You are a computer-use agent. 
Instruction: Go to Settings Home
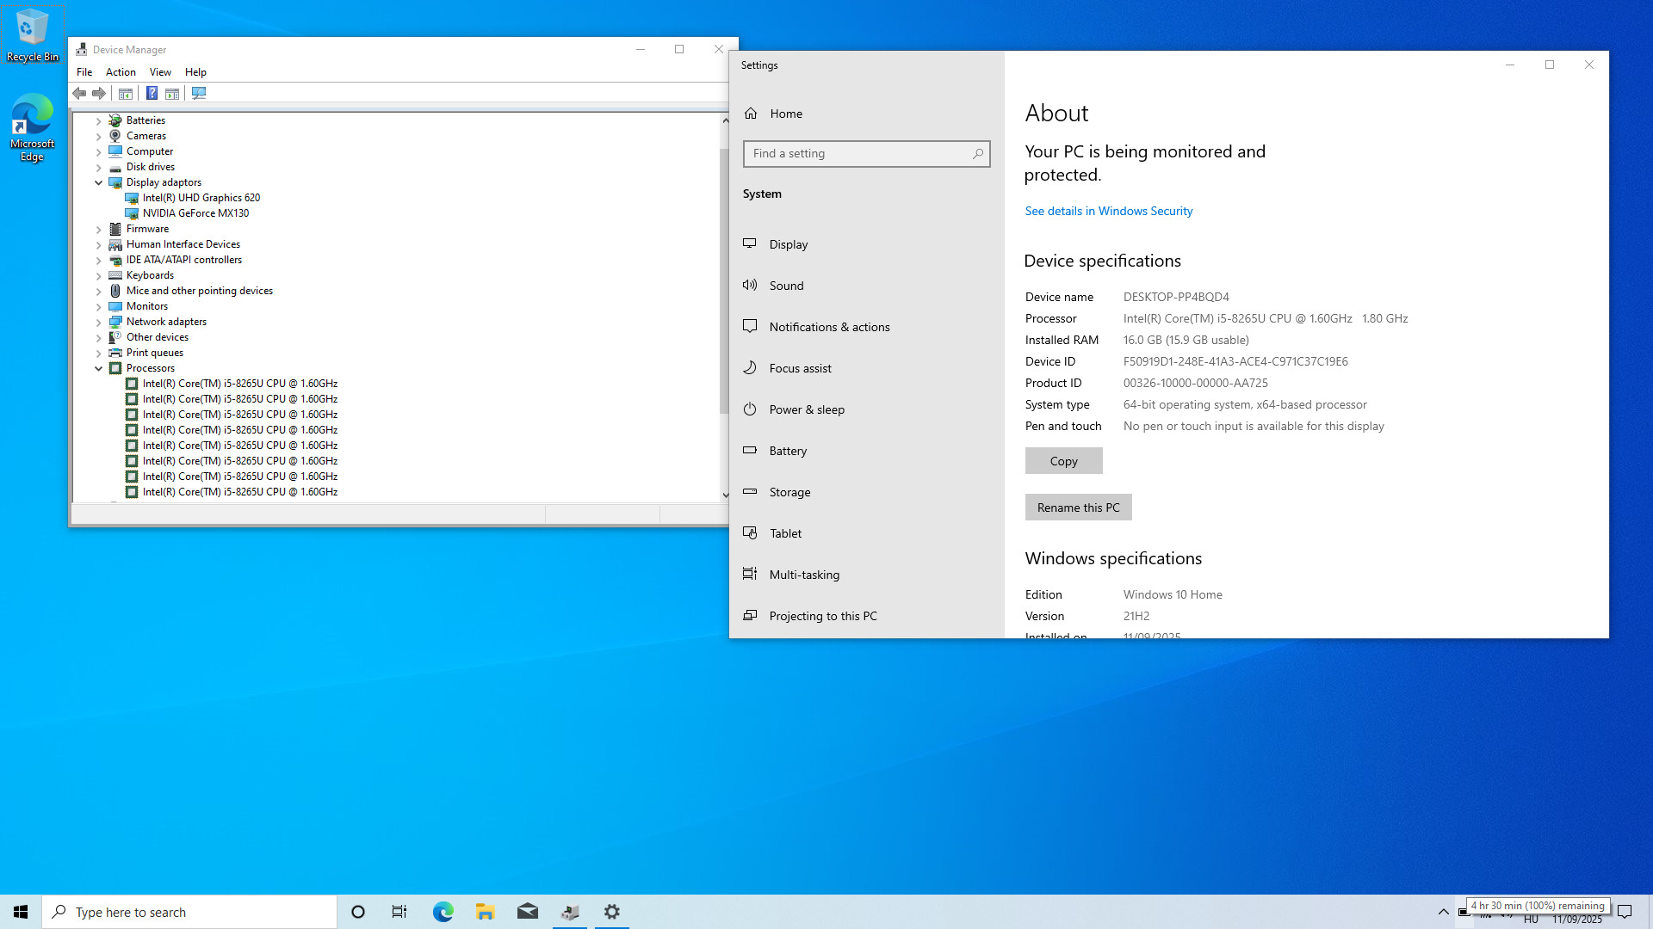785,114
